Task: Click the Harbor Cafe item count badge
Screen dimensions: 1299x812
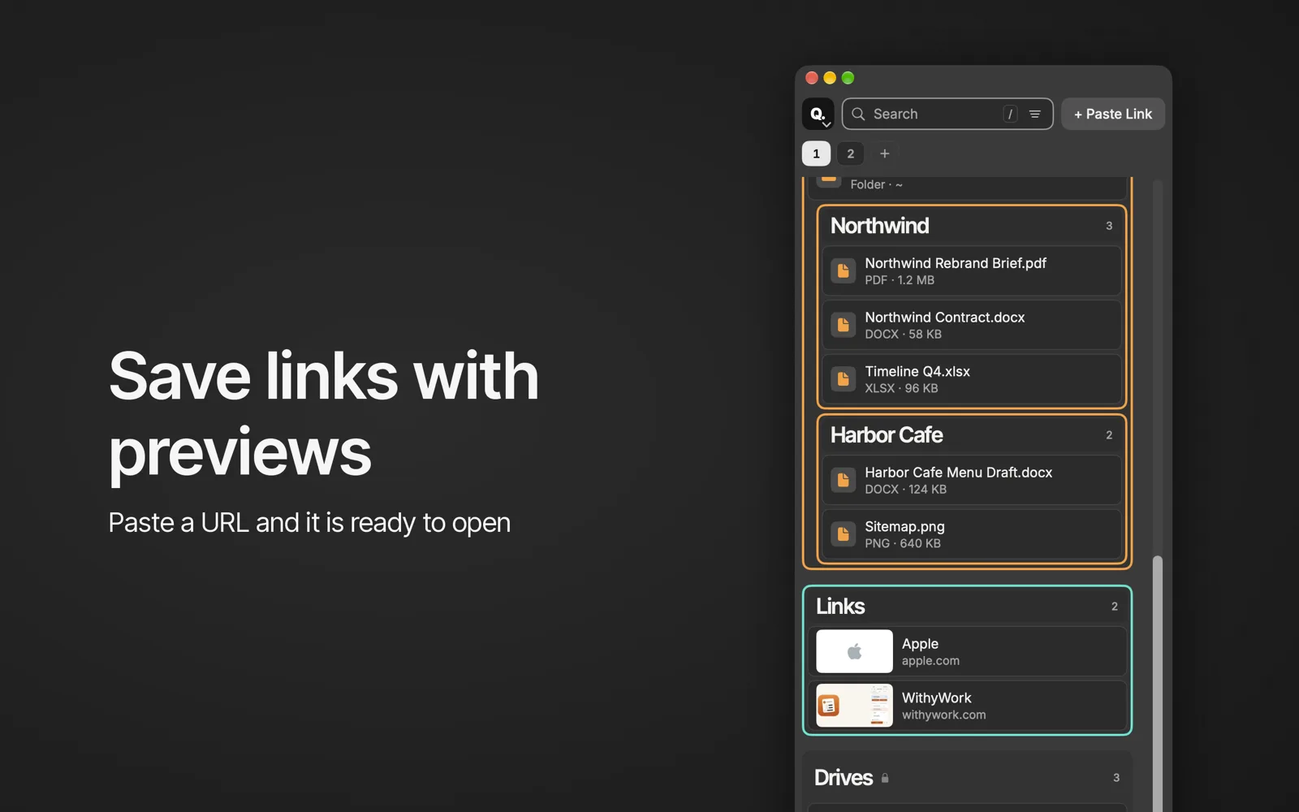Action: pyautogui.click(x=1109, y=435)
